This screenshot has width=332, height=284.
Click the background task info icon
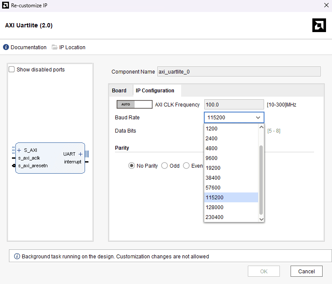[17, 257]
